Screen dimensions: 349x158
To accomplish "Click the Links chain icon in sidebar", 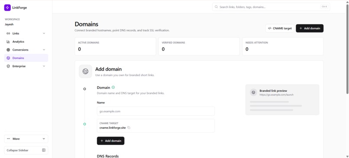I will [8, 33].
